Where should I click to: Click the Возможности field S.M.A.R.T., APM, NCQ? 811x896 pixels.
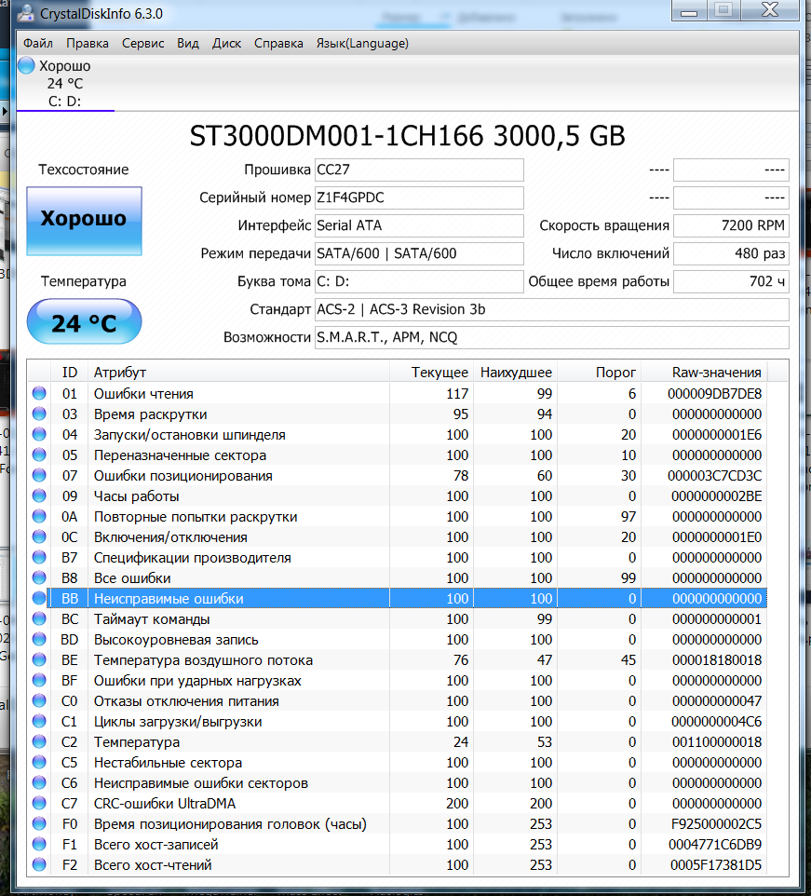tap(552, 338)
